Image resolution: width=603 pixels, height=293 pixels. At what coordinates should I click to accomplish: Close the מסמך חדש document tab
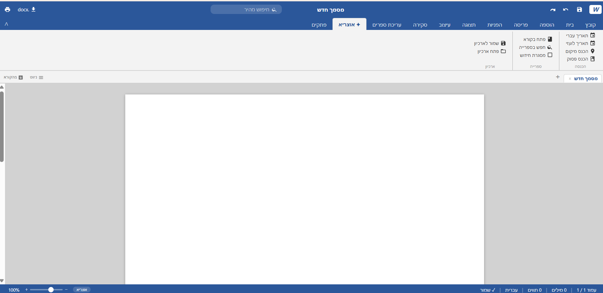pyautogui.click(x=570, y=79)
